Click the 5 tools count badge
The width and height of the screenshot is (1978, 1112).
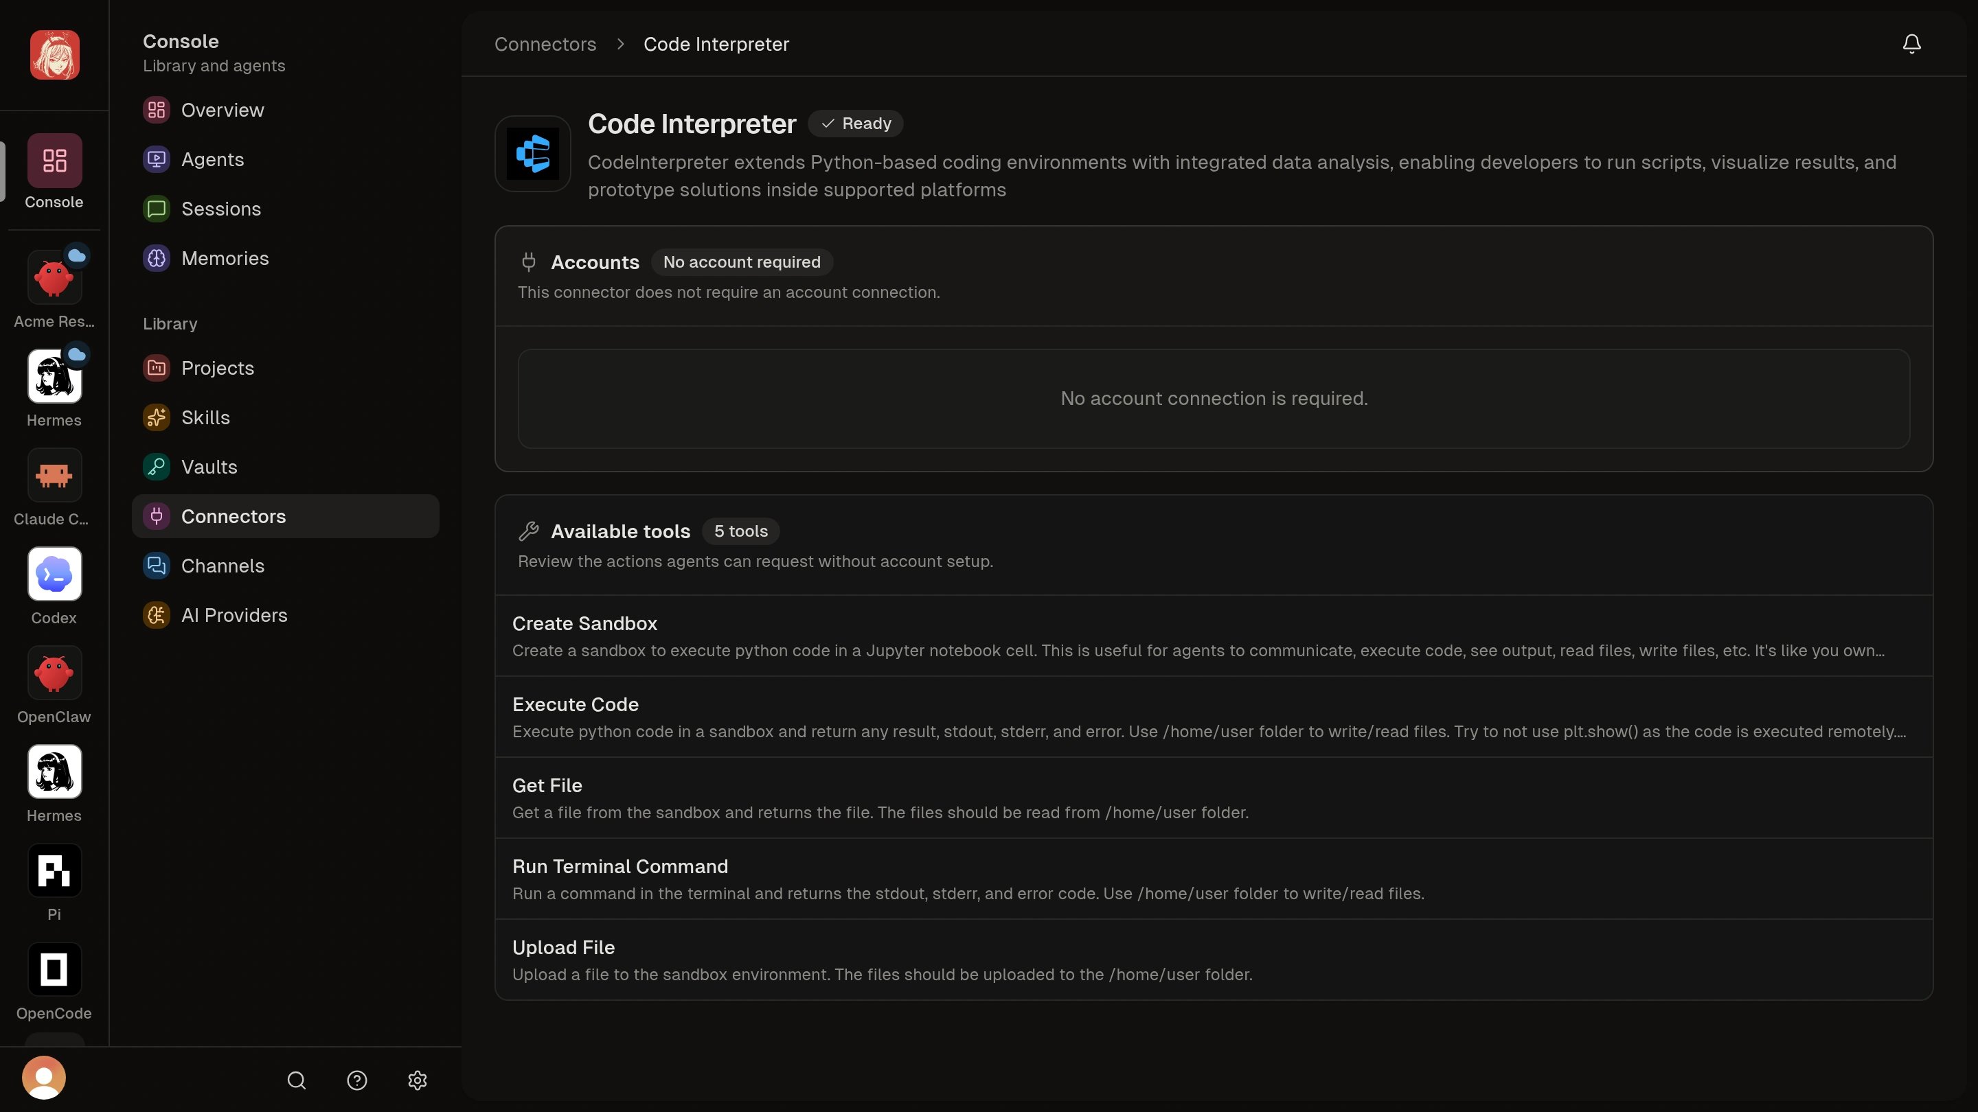click(x=740, y=531)
